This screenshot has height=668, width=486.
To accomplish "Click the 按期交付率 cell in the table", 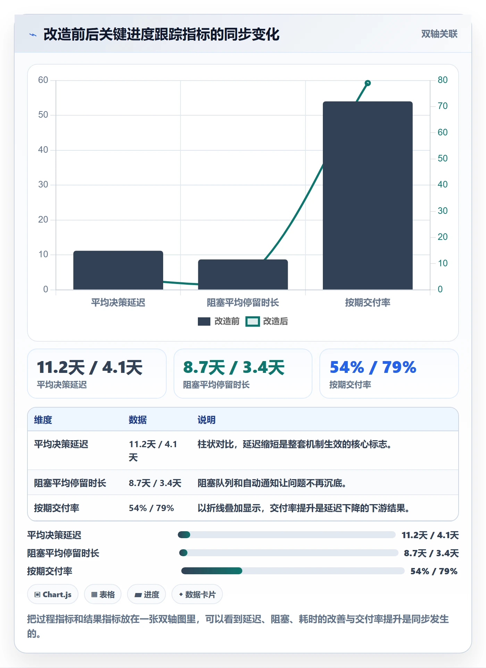I will coord(57,508).
